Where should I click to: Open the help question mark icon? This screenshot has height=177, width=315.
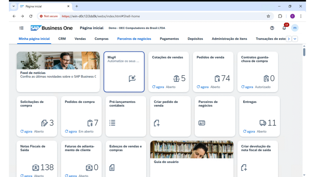click(x=272, y=28)
